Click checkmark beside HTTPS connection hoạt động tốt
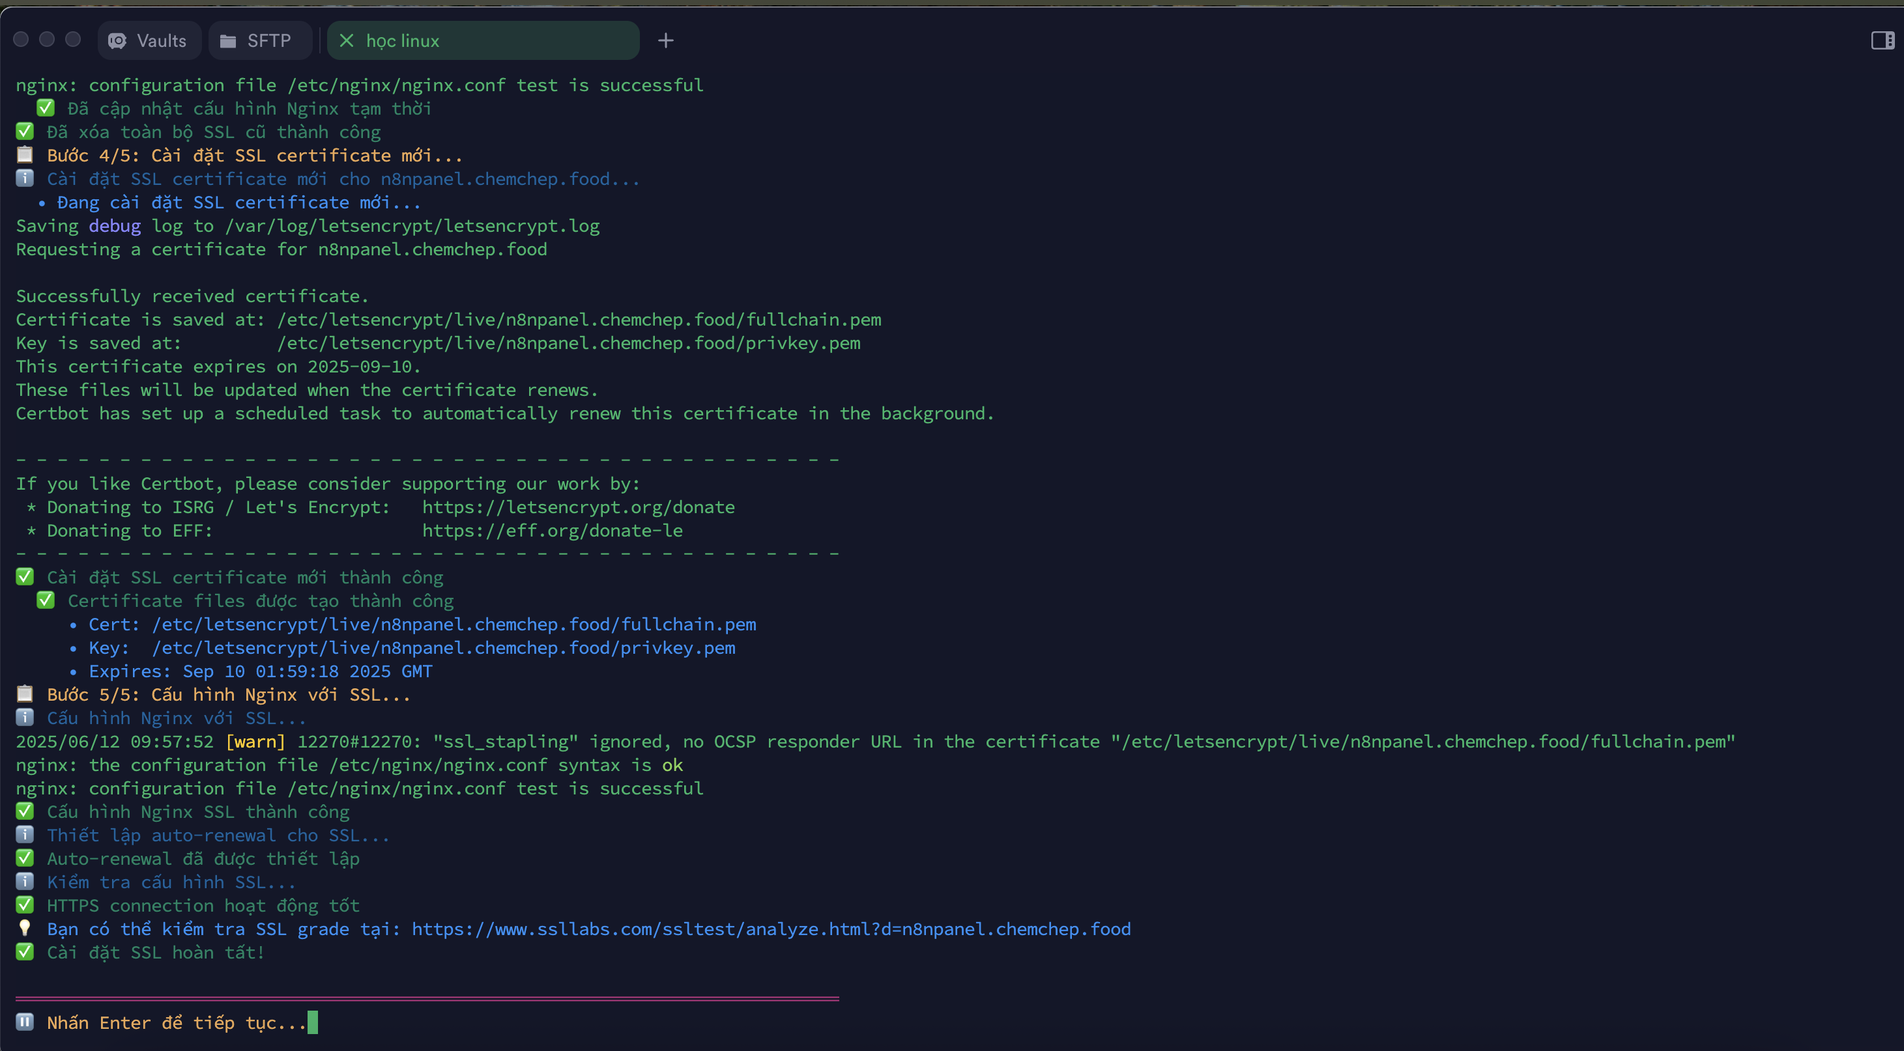Screen dimensions: 1904x1051 pyautogui.click(x=25, y=904)
